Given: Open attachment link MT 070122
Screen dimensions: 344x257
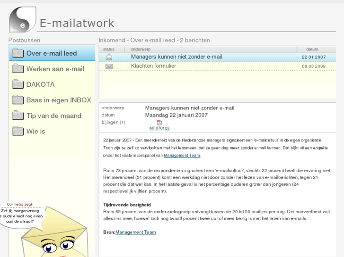Looking at the screenshot, I should [x=159, y=128].
